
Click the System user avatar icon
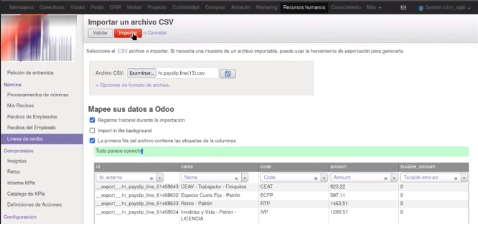(421, 8)
